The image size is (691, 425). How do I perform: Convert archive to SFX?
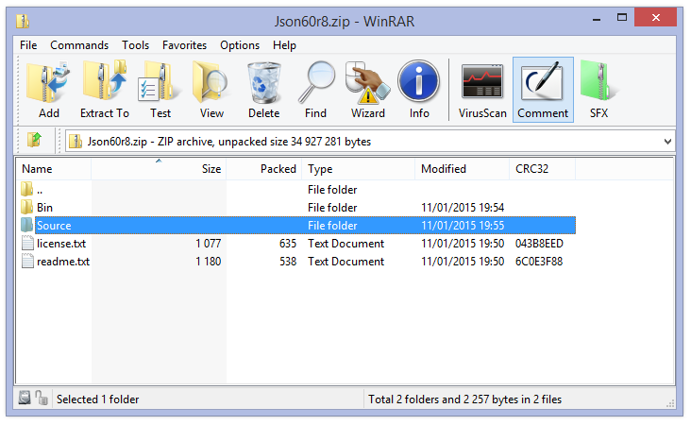point(598,81)
